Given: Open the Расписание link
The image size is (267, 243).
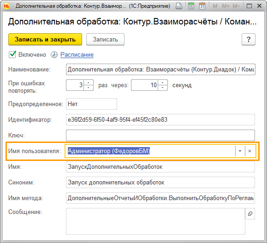Looking at the screenshot, I should 77,55.
